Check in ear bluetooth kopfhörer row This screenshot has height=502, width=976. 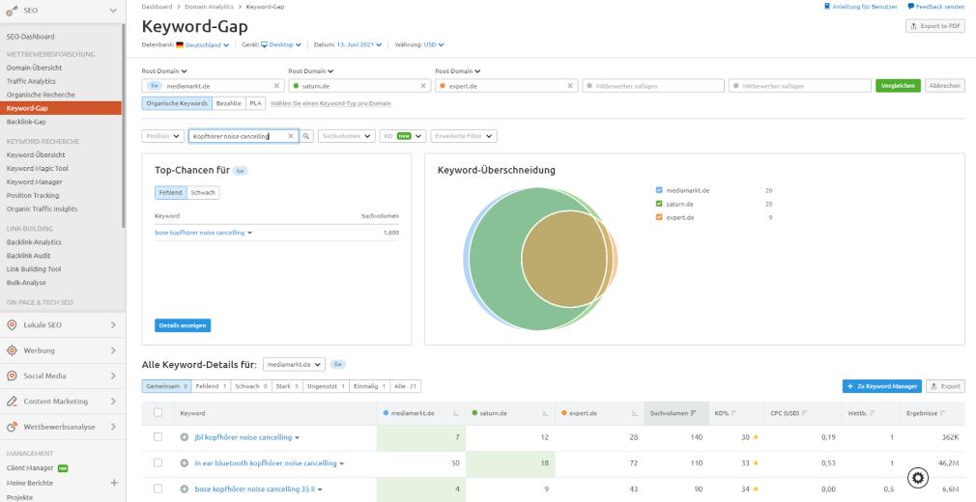(x=158, y=462)
